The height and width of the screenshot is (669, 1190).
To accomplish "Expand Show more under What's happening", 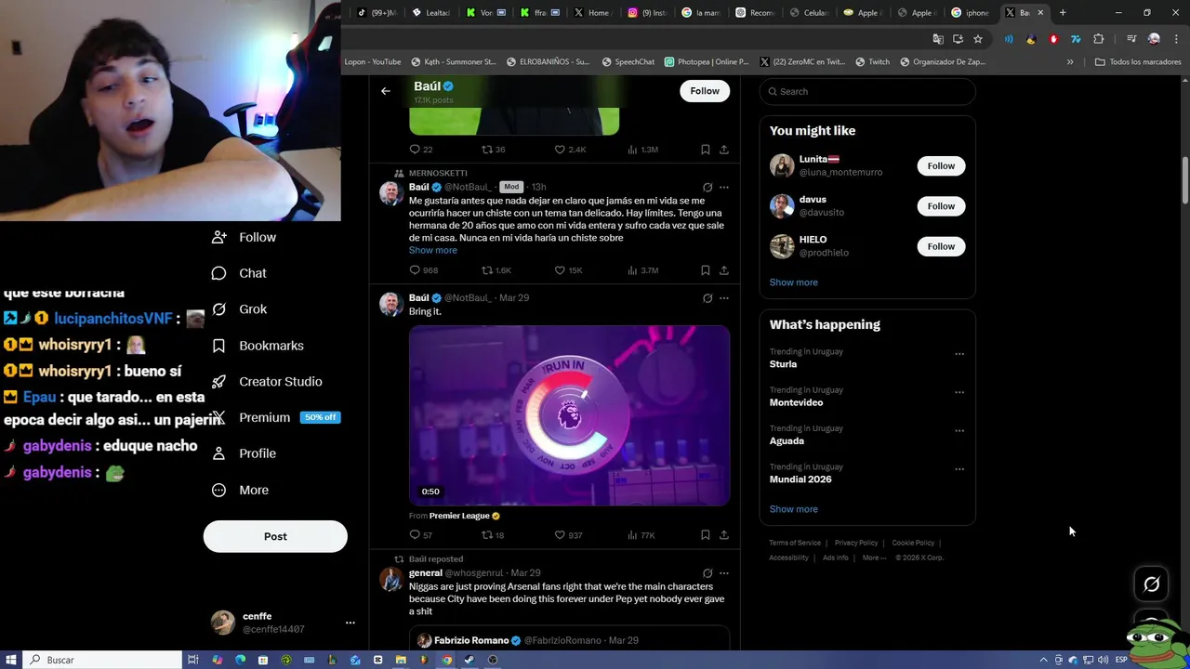I will tap(793, 509).
